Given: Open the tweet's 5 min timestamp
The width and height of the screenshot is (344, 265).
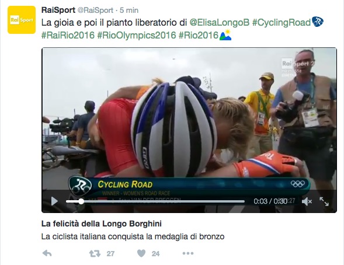Looking at the screenshot, I should point(129,10).
